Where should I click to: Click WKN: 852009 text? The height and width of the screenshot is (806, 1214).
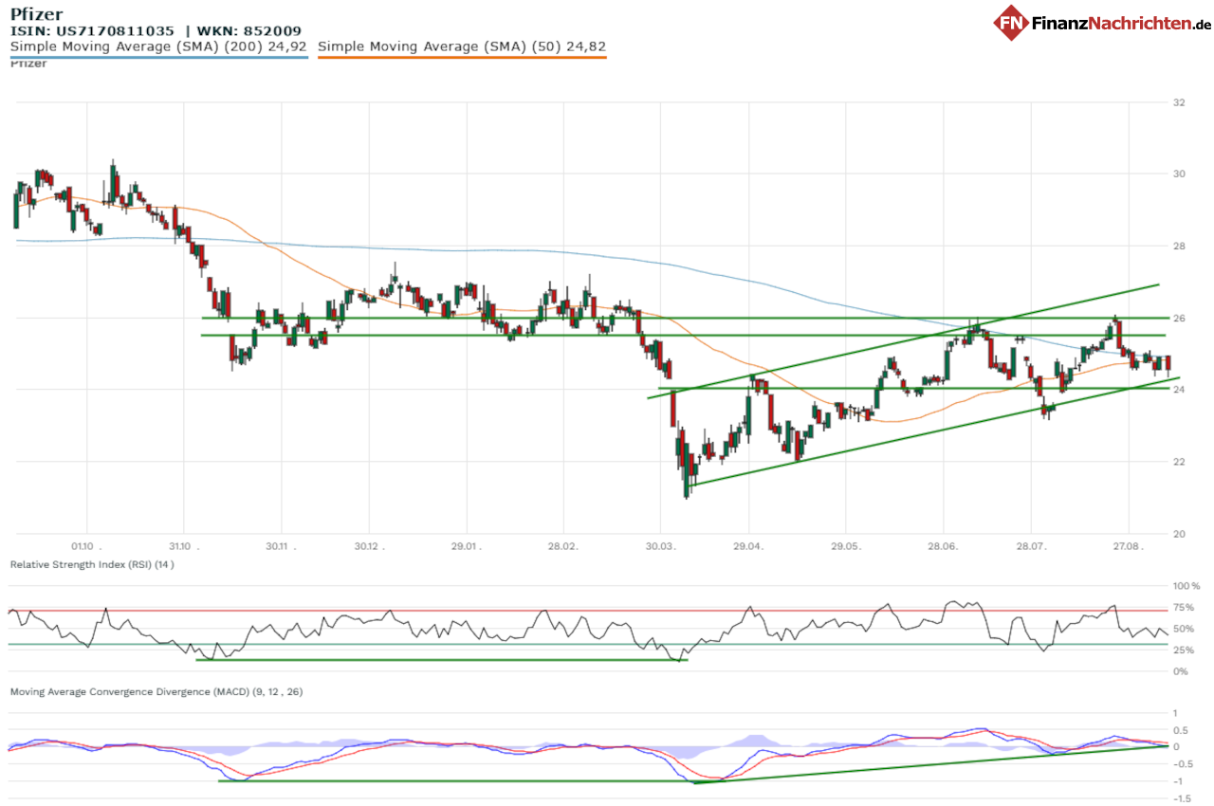click(x=248, y=30)
